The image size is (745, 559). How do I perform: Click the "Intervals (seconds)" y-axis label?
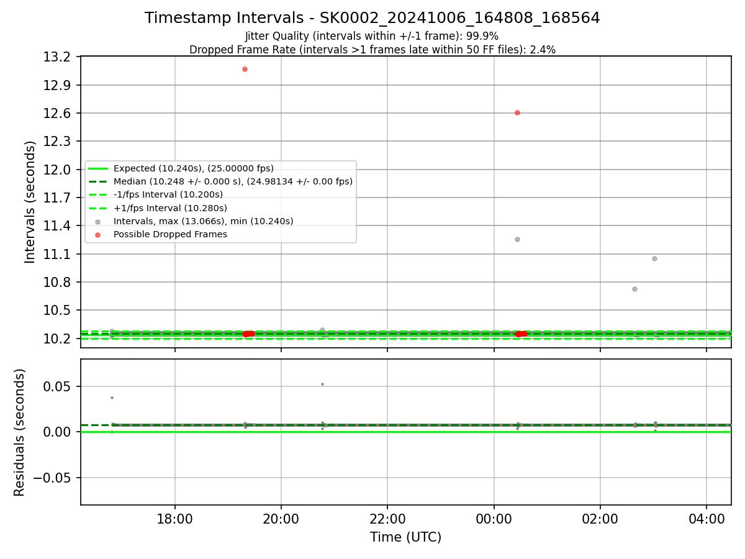pyautogui.click(x=30, y=202)
